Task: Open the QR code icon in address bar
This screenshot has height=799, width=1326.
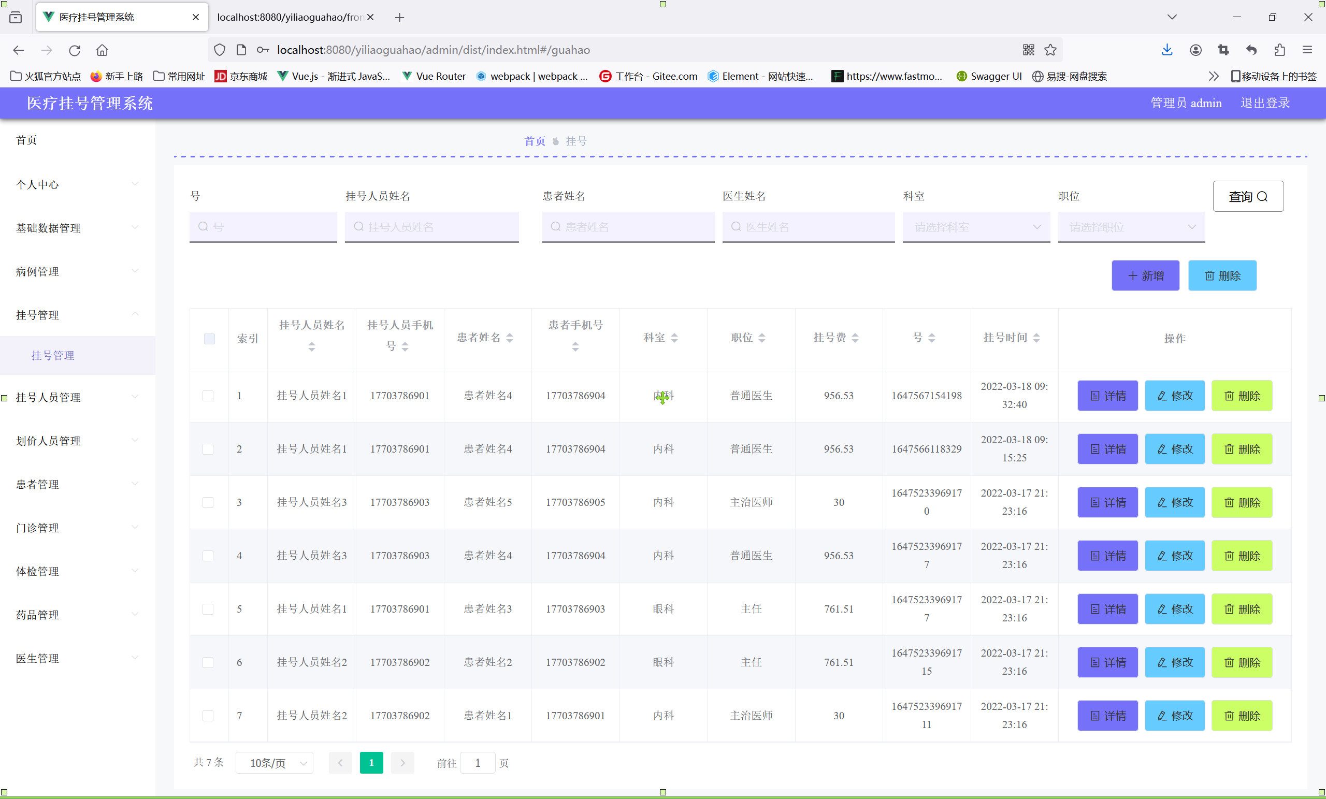Action: click(1028, 50)
